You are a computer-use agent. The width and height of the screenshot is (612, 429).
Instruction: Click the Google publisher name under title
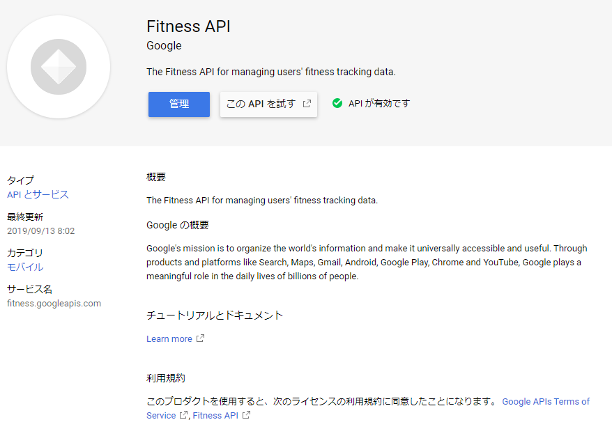click(164, 46)
